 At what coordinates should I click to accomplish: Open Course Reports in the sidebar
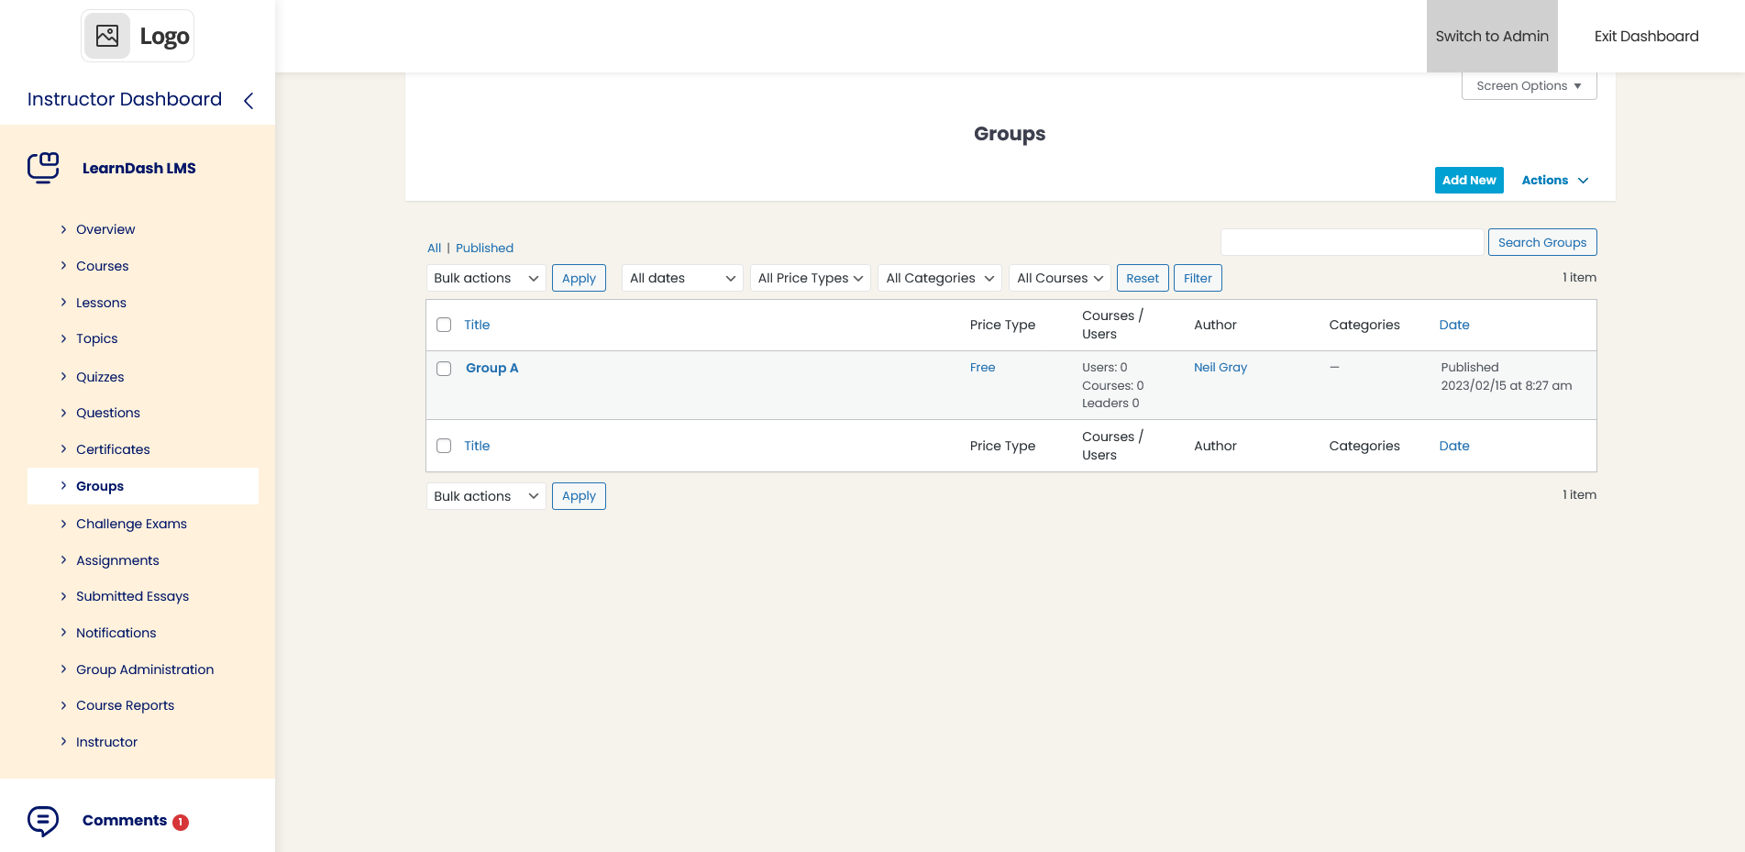point(125,705)
